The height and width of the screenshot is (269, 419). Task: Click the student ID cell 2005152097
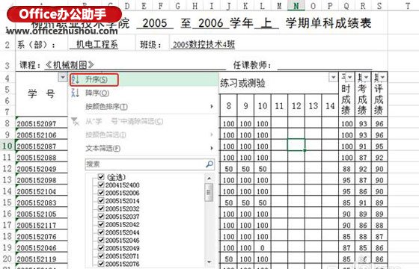pos(42,123)
